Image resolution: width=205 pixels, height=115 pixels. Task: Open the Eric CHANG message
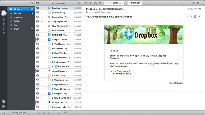click(59, 98)
